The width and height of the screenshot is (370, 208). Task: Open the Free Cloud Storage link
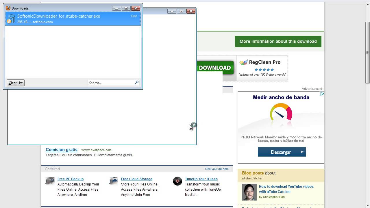[137, 179]
